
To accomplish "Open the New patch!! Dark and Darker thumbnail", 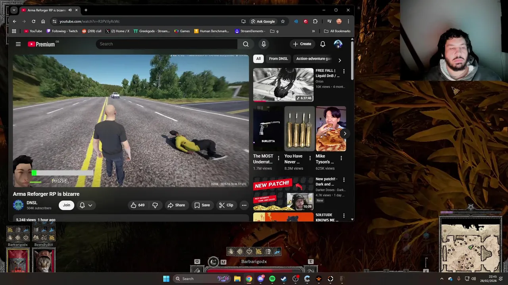I will tap(283, 194).
